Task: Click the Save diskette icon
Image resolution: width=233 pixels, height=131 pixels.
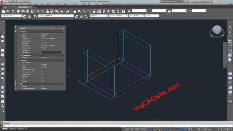Action: (13, 11)
